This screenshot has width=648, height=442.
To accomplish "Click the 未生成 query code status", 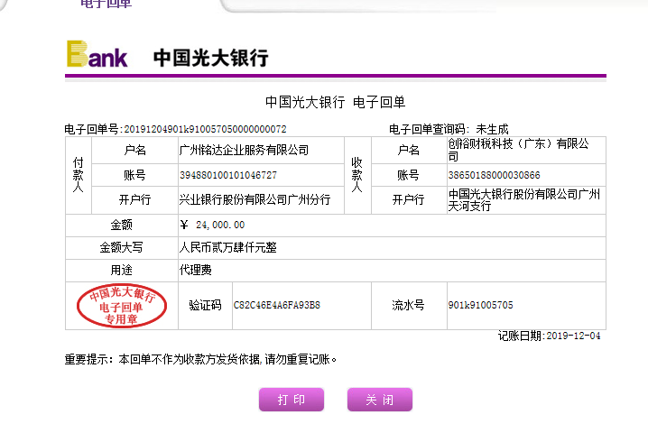I will [492, 129].
